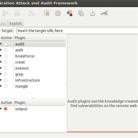Click the wizard horn toolbar icon
The image size is (138, 138).
104,13
